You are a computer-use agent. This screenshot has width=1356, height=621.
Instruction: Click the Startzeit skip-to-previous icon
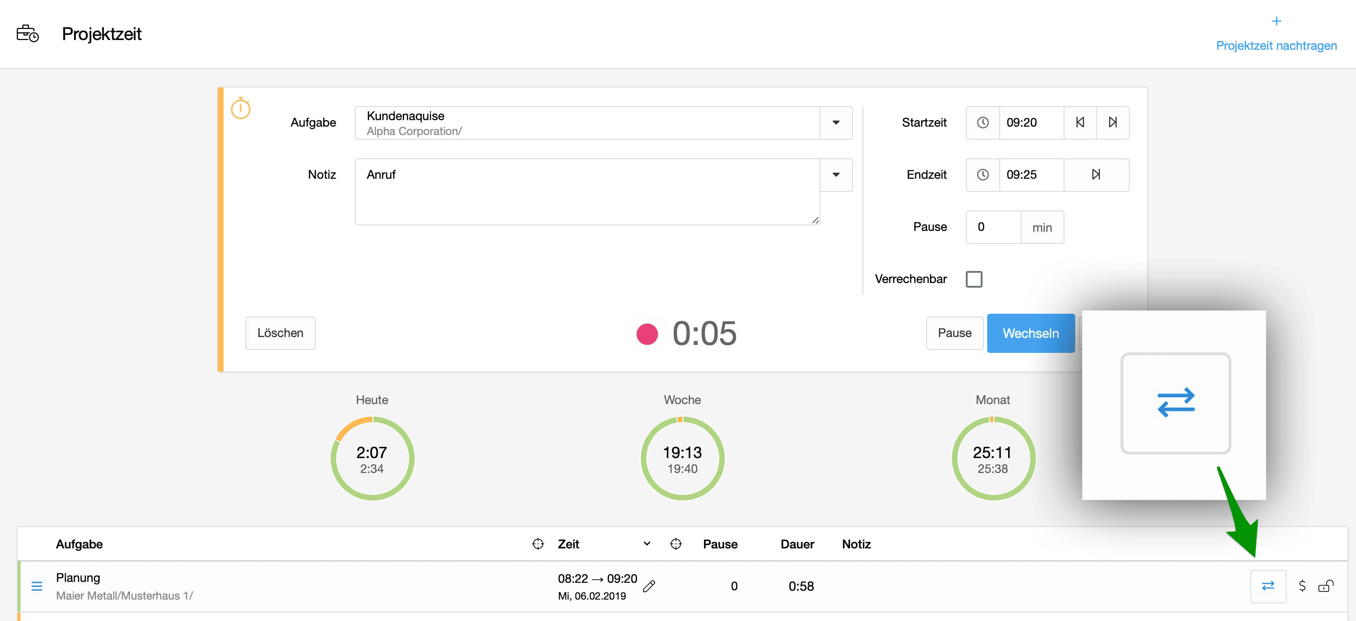tap(1080, 122)
